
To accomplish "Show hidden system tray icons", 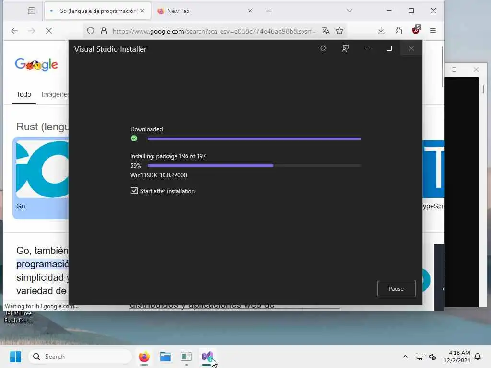I will tap(405, 356).
